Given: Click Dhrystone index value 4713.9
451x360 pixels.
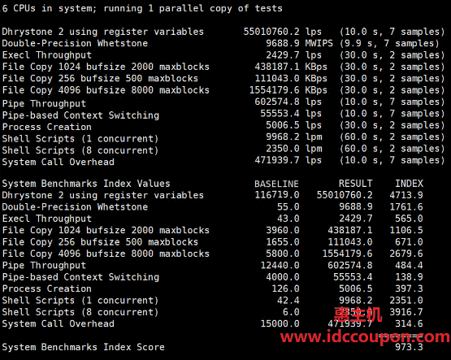Looking at the screenshot, I should [x=406, y=195].
